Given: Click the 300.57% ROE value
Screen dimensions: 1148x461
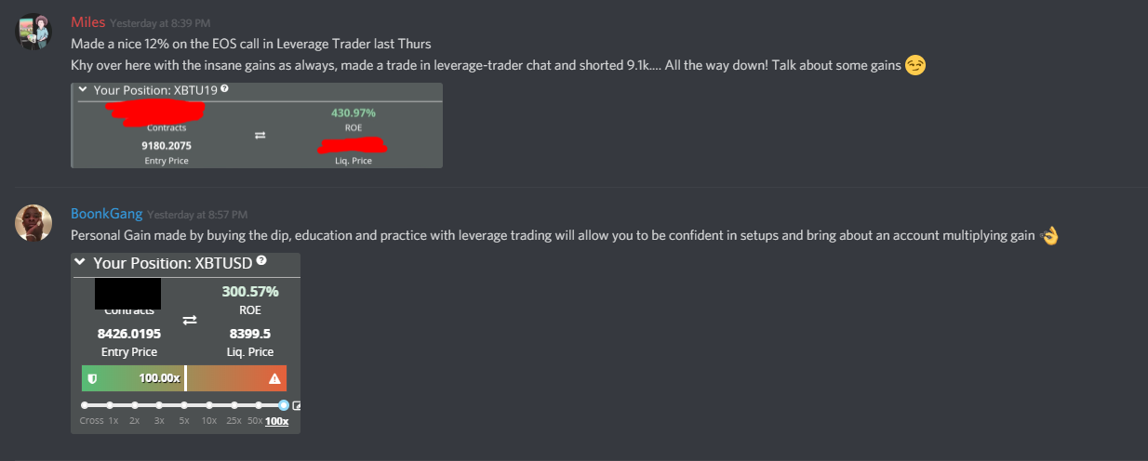Looking at the screenshot, I should point(250,291).
